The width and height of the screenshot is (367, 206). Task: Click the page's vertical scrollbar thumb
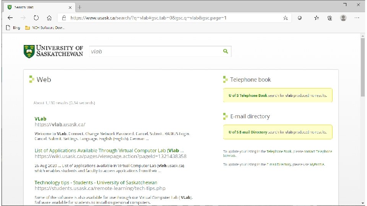pos(363,67)
